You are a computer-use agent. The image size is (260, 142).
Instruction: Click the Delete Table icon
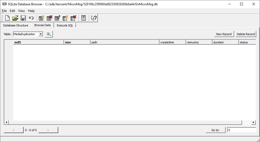point(49,18)
